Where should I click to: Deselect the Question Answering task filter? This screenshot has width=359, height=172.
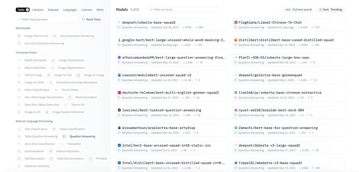pos(82,137)
